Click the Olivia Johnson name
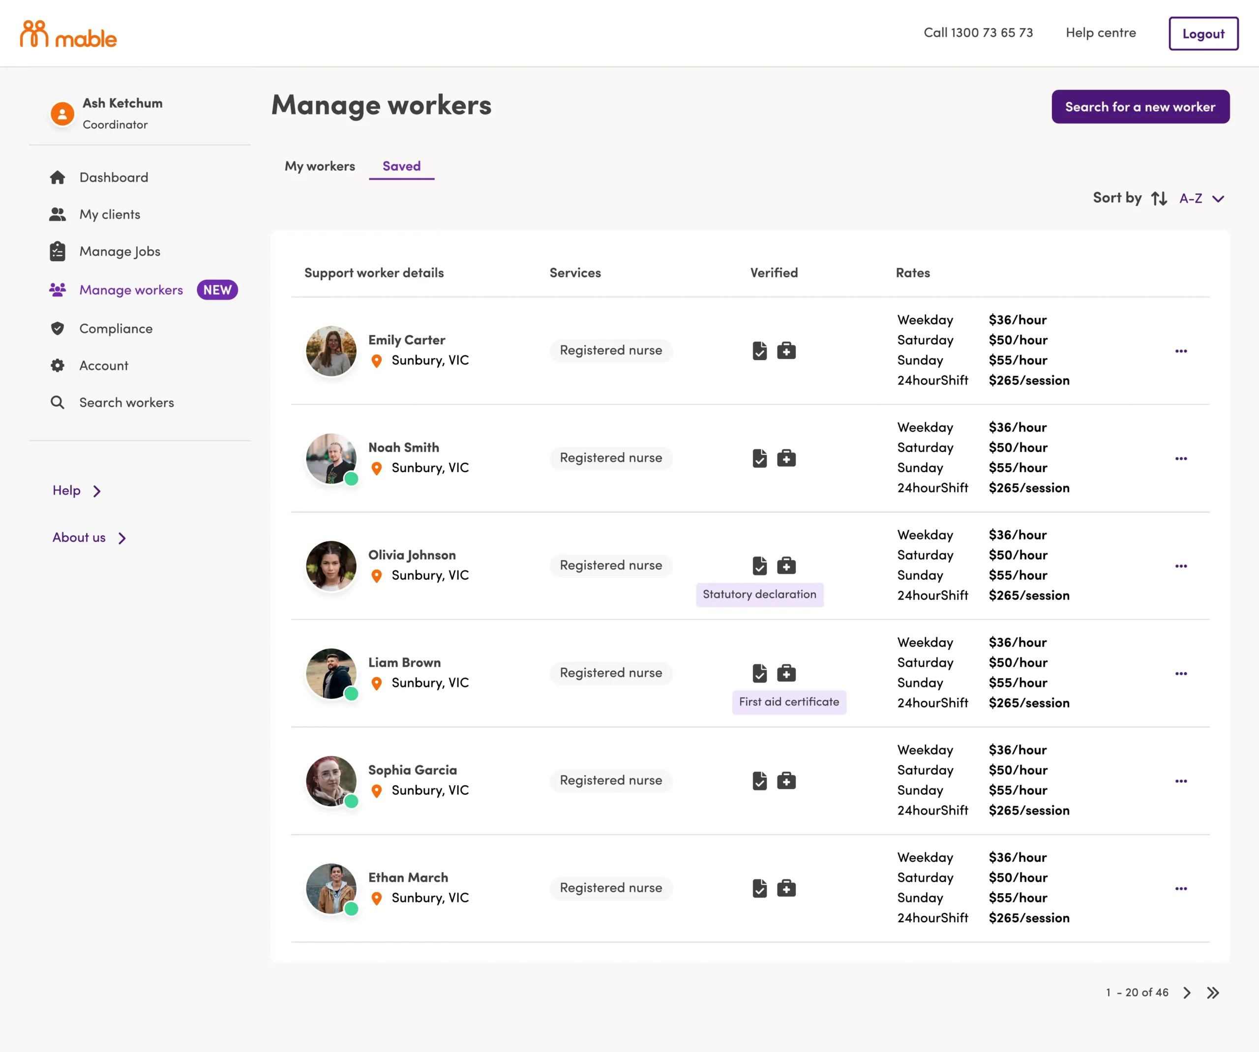The image size is (1259, 1052). [412, 556]
